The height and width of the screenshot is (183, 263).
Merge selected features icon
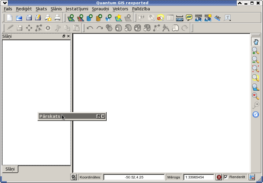coord(175,28)
